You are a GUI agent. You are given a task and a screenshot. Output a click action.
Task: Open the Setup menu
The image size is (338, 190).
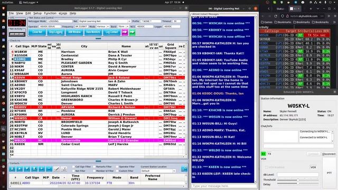(37, 13)
